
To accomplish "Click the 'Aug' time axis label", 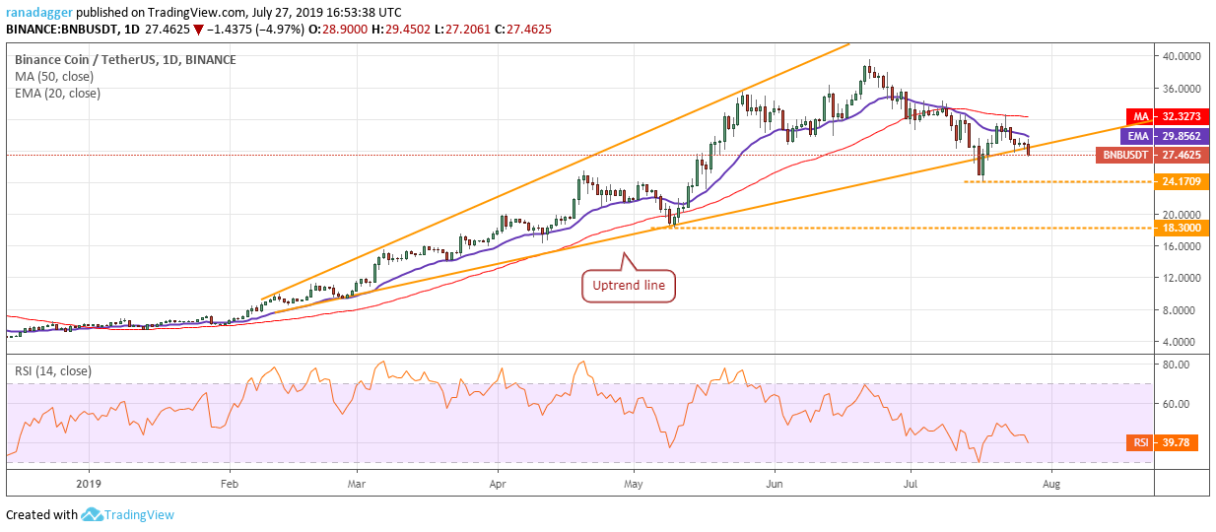I will pos(1051,485).
